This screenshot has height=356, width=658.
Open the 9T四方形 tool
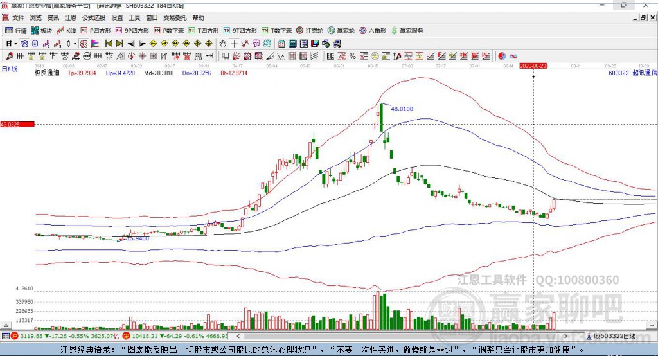pos(240,31)
